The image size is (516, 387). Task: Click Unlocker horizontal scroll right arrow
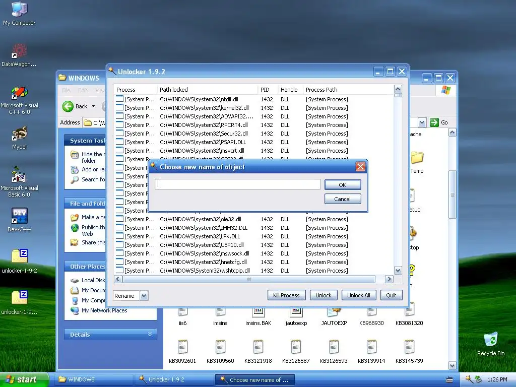click(x=390, y=279)
